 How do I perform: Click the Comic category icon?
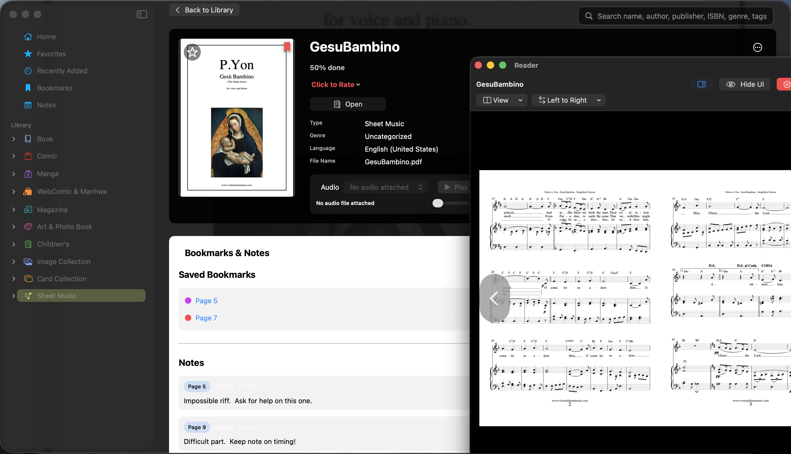[x=28, y=156]
